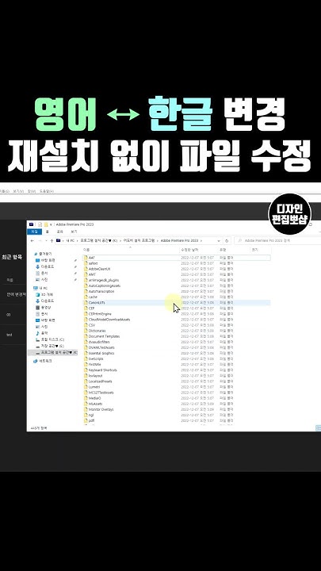Click the 3D 개체 icon
This screenshot has height=571, width=321.
point(37,294)
